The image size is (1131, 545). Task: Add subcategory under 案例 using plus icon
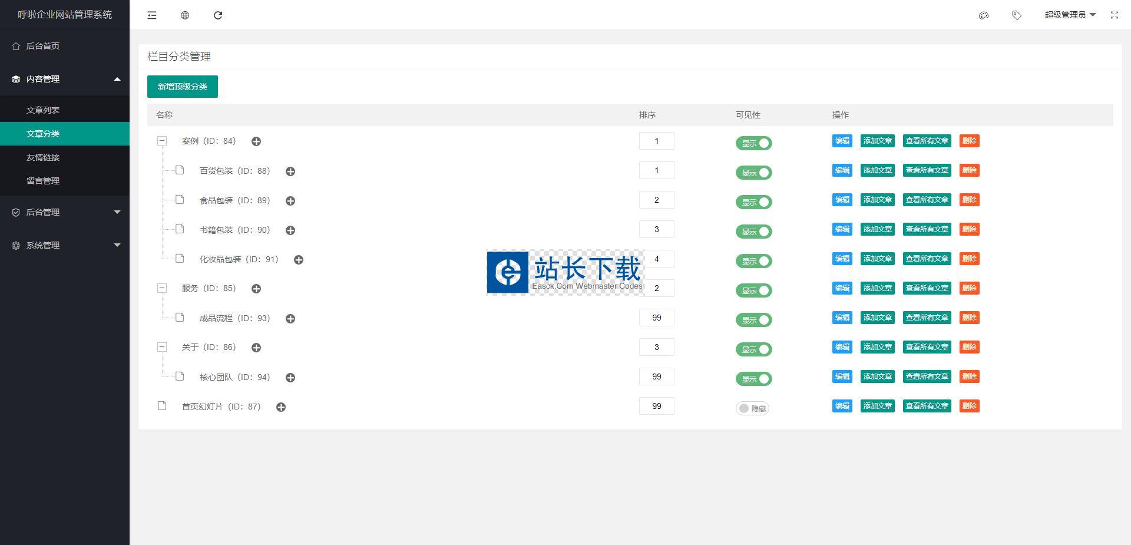point(256,141)
